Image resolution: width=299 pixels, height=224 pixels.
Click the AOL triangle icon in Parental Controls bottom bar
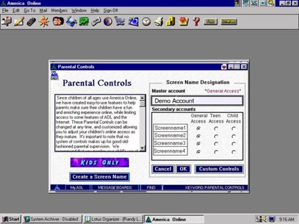(57, 188)
